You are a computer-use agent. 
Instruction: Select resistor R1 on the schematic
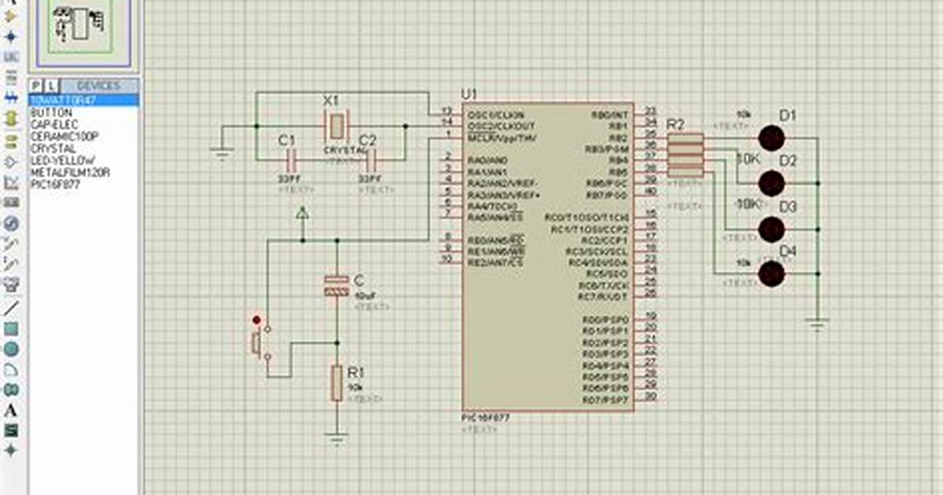click(x=336, y=383)
